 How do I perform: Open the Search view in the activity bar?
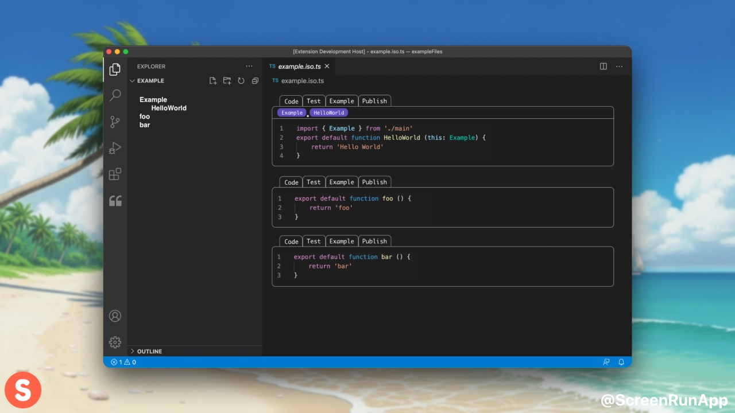[x=115, y=95]
